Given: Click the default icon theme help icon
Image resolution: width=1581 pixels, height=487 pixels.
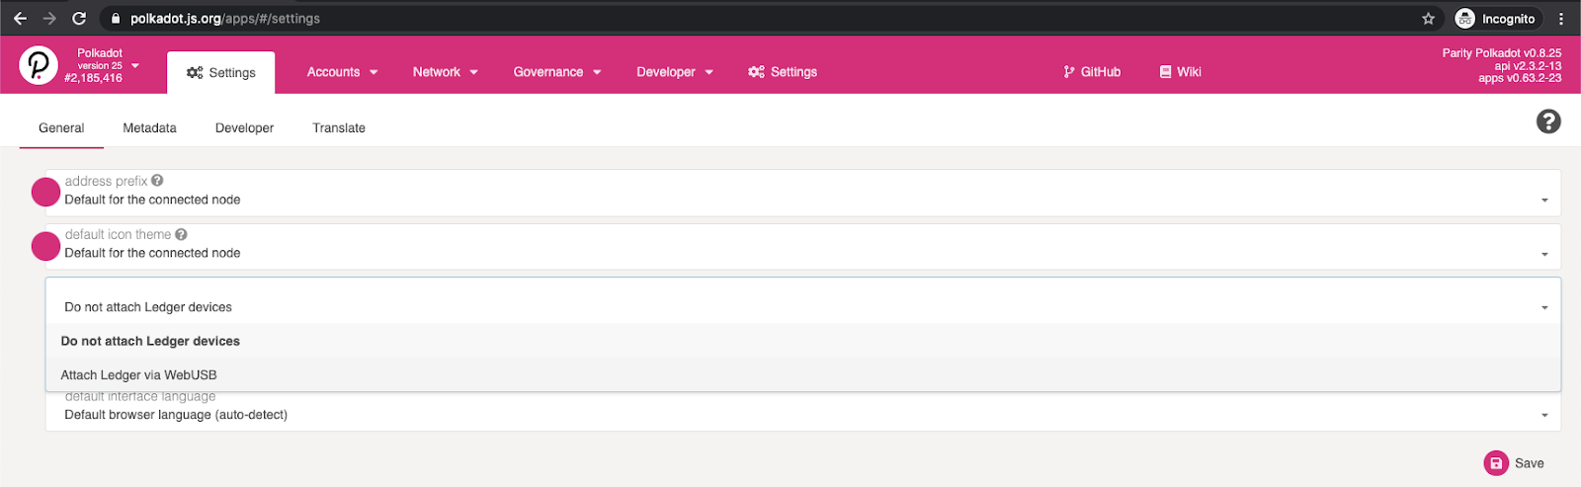Looking at the screenshot, I should pos(181,234).
